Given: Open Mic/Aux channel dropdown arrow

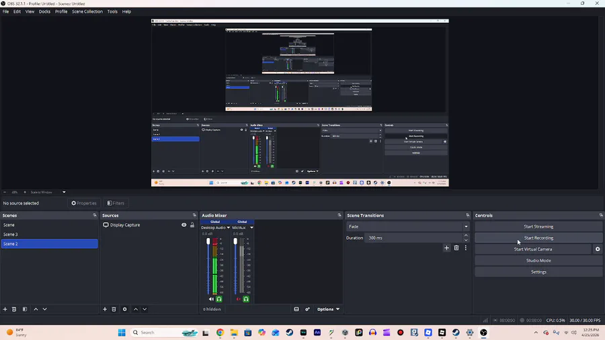Looking at the screenshot, I should click(251, 227).
